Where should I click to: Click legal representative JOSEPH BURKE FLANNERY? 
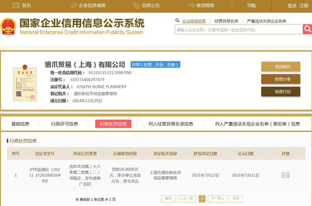click(x=101, y=87)
